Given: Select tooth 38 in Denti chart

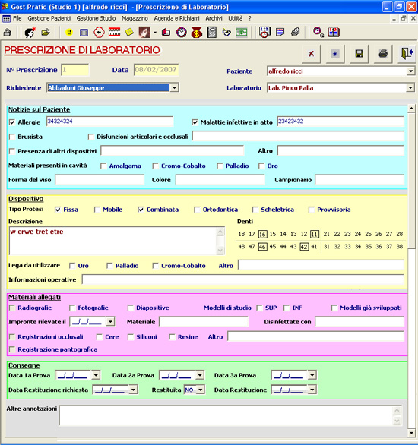Looking at the screenshot, I should (400, 247).
